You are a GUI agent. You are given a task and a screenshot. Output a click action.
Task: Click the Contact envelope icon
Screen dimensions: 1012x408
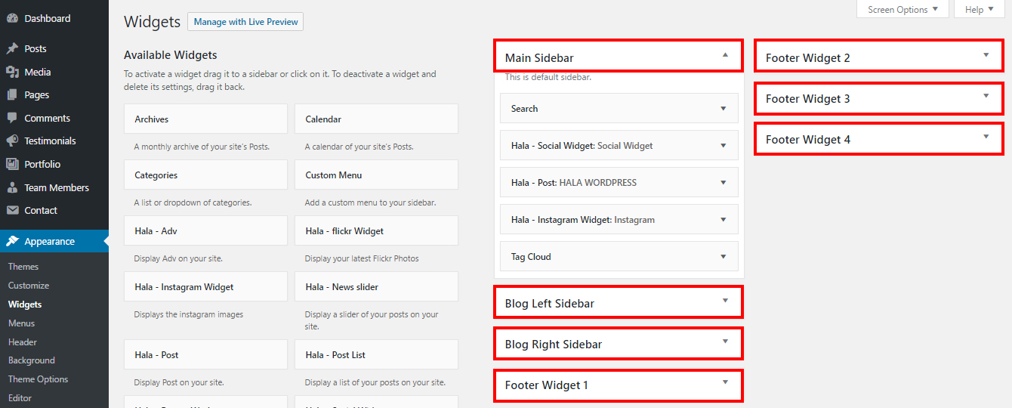click(12, 211)
